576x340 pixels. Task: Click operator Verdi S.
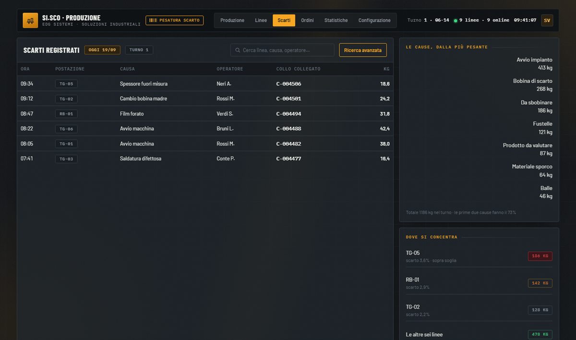[x=225, y=114]
